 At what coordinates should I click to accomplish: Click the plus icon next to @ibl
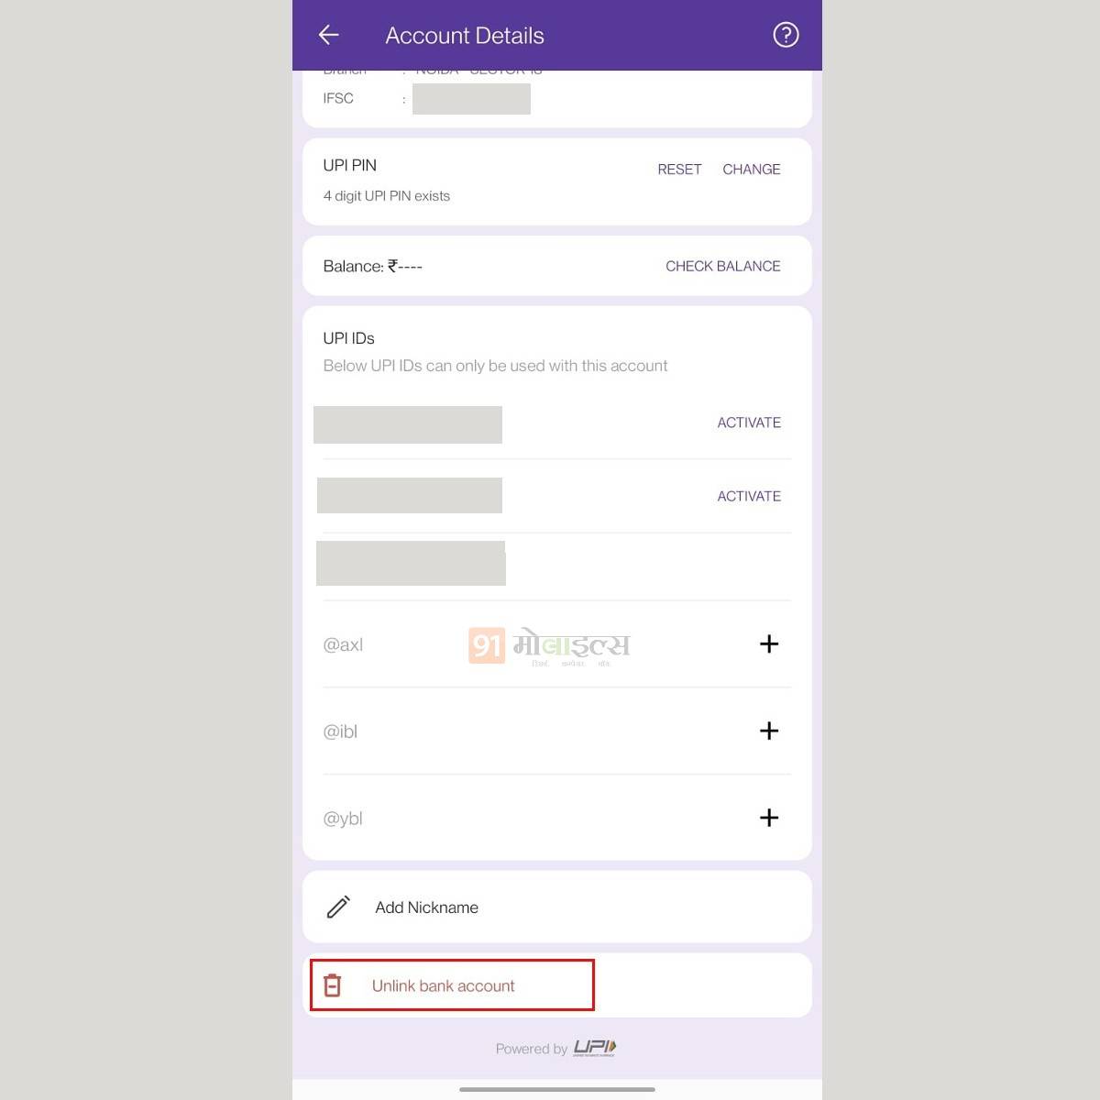tap(769, 731)
